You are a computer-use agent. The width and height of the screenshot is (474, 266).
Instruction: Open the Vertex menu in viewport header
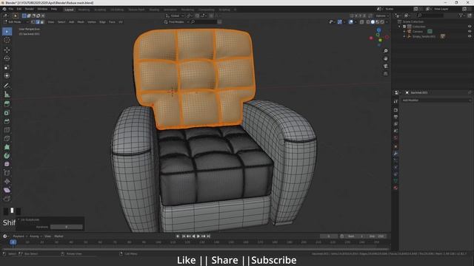[91, 22]
